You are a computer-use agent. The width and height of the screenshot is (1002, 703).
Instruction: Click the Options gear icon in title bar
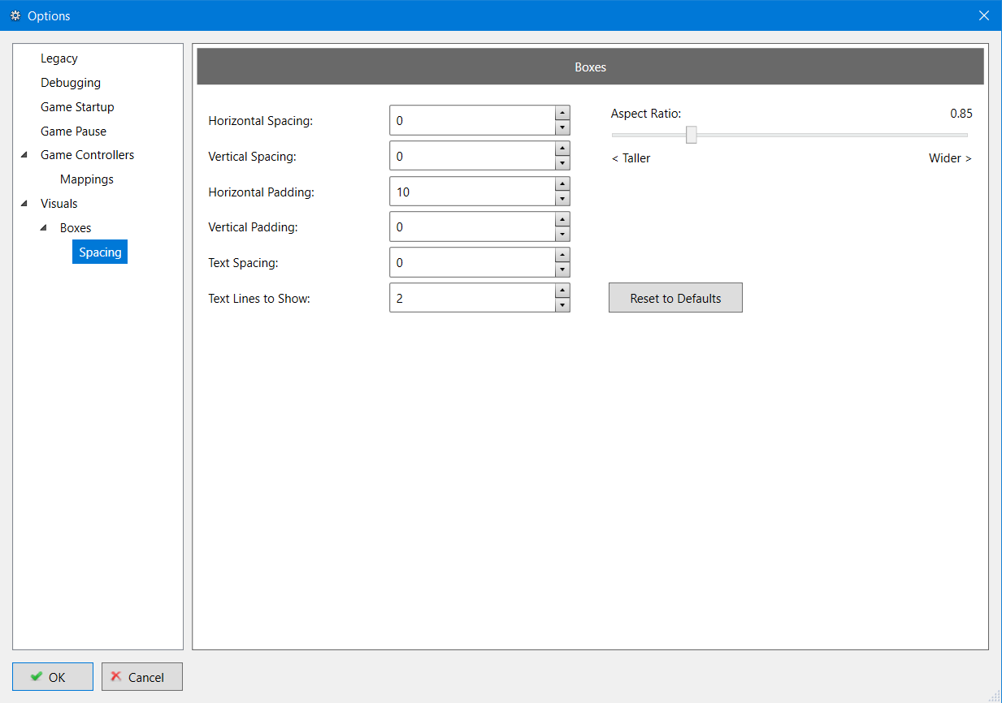click(x=15, y=15)
